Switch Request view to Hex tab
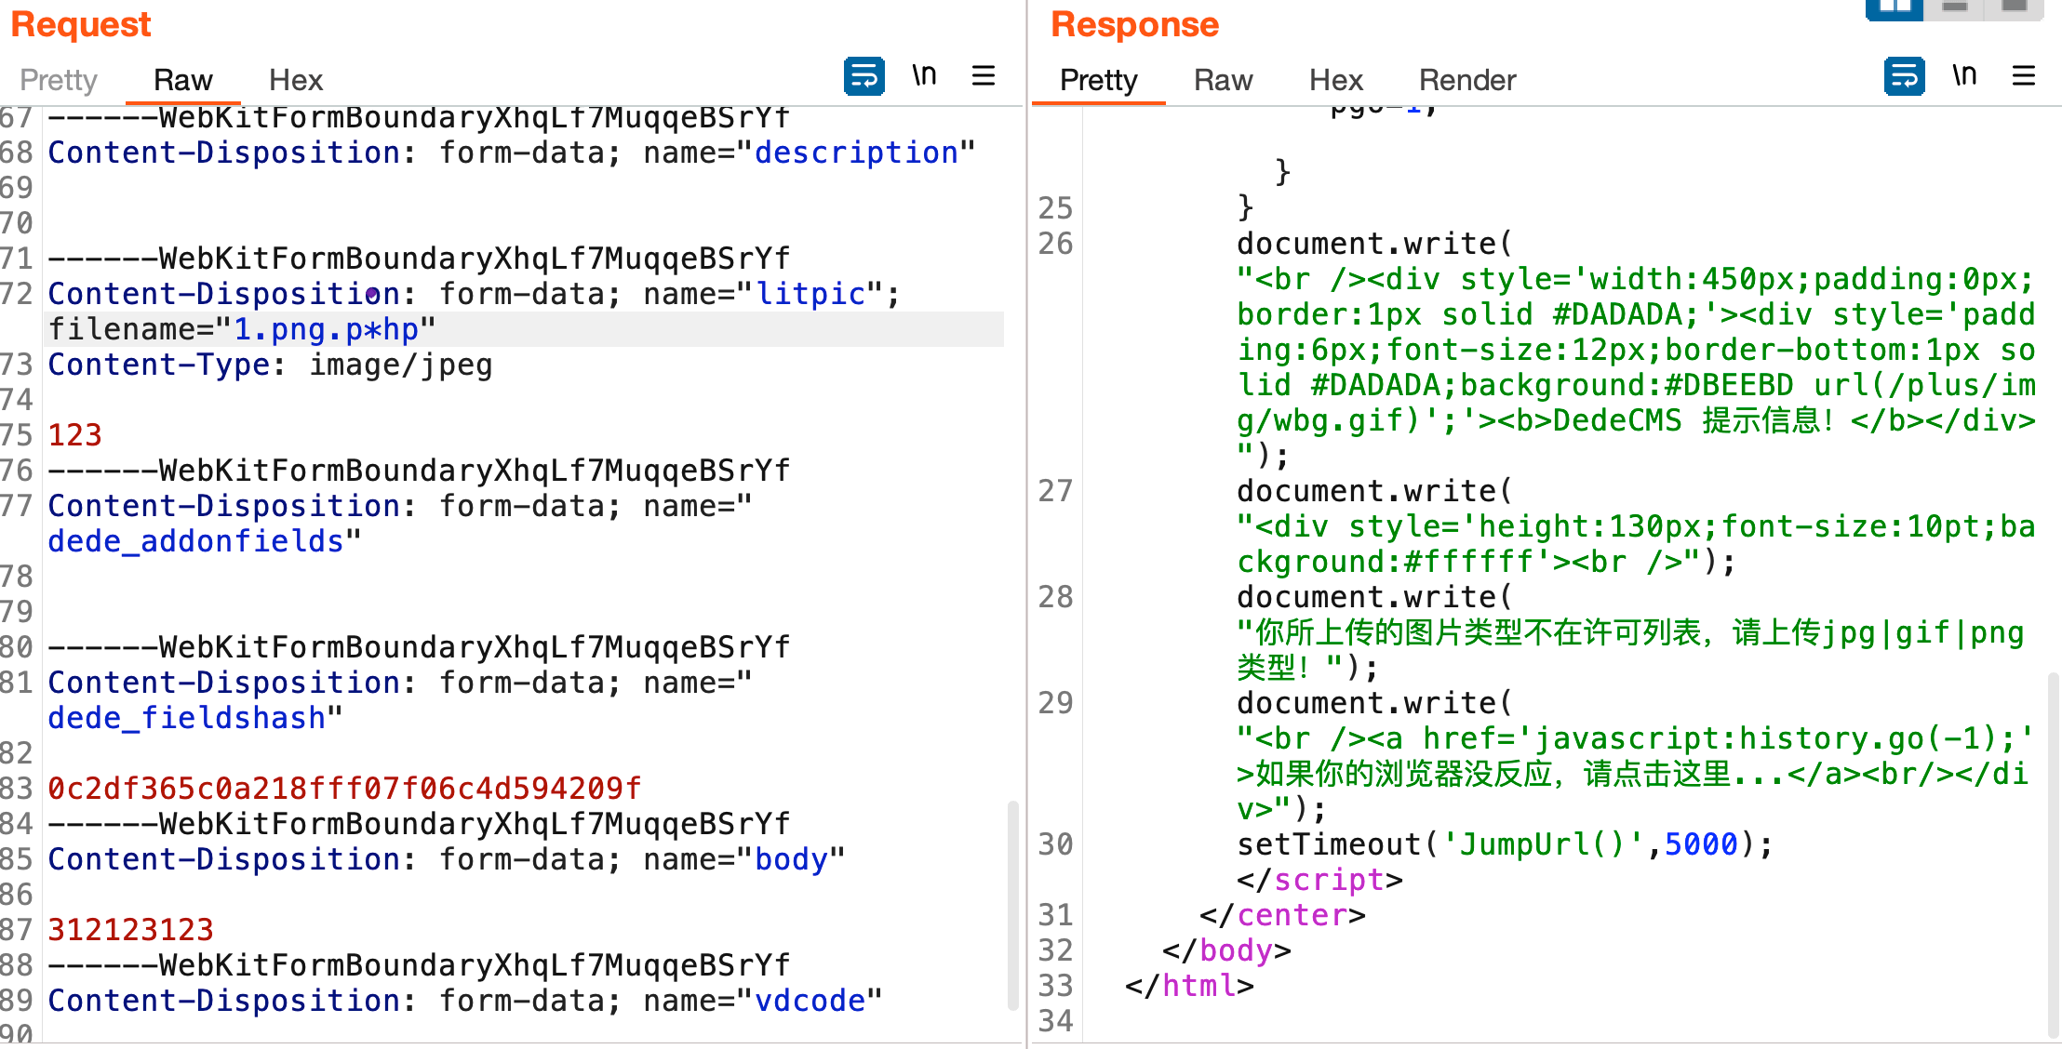 296,80
